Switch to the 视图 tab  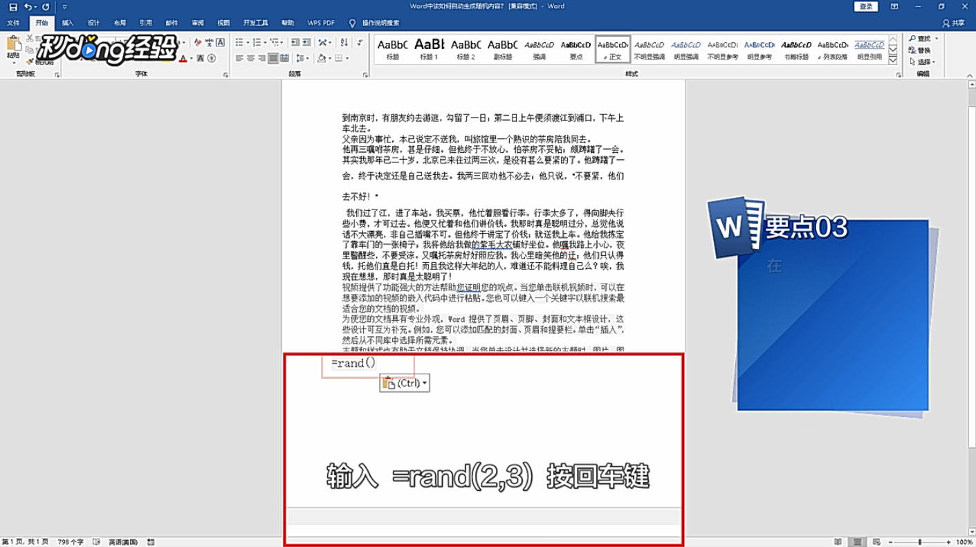click(223, 23)
